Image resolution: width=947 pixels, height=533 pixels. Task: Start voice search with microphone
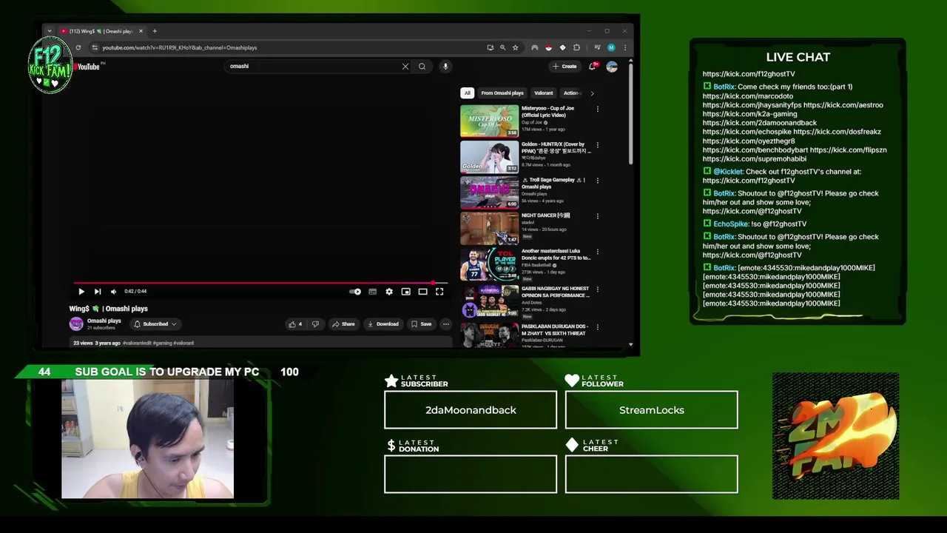pyautogui.click(x=445, y=67)
